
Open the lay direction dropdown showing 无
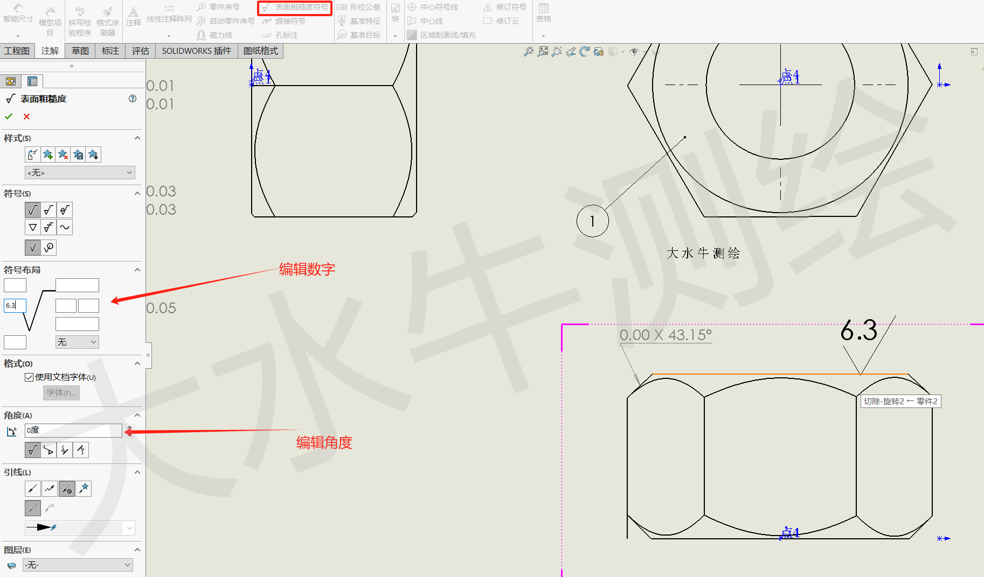point(77,342)
